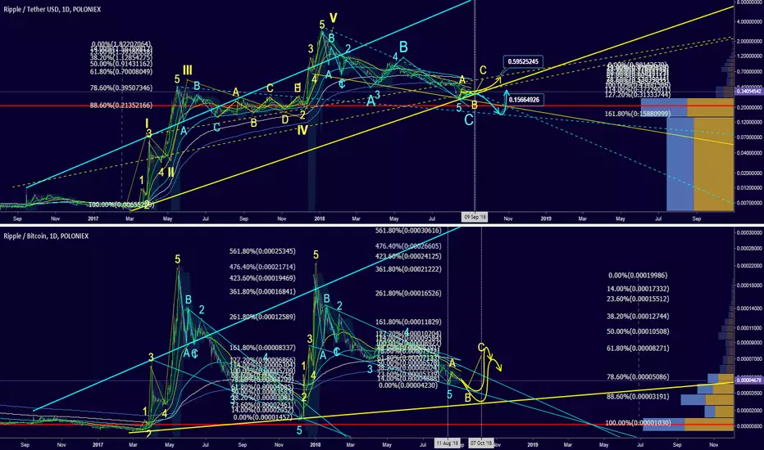Click 4.0000000 on the upper price axis
Image resolution: width=764 pixels, height=450 pixels.
[749, 21]
